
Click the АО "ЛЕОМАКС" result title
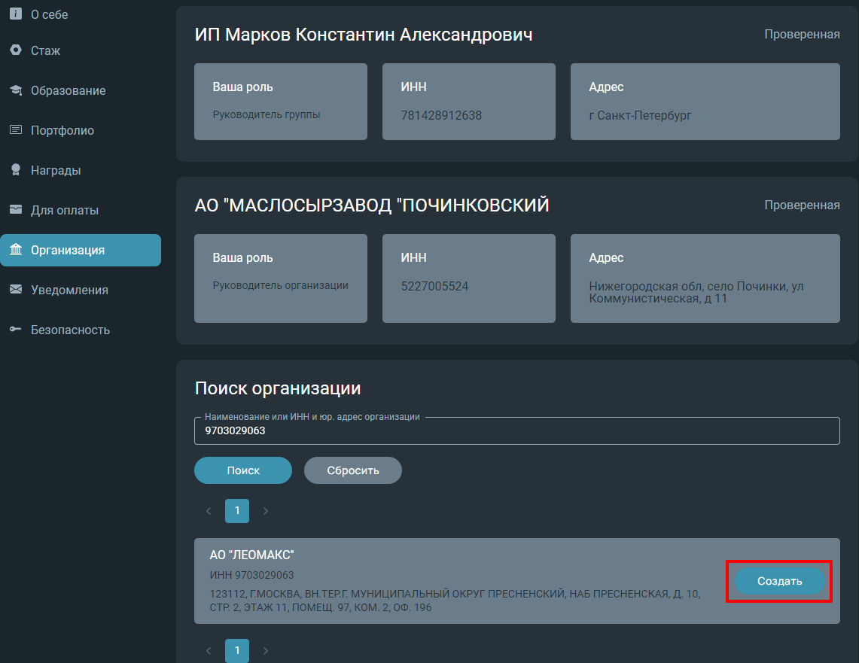point(252,555)
